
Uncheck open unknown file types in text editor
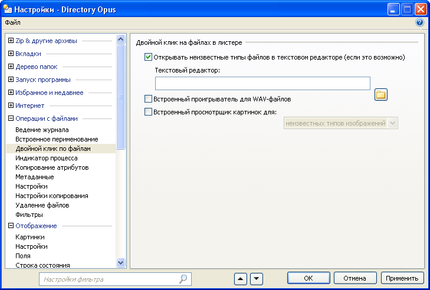pyautogui.click(x=148, y=57)
